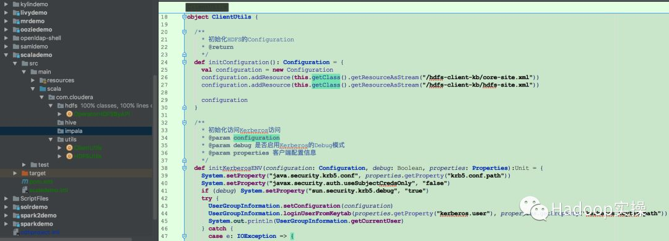Click the resources folder icon
The width and height of the screenshot is (669, 241).
[x=43, y=80]
